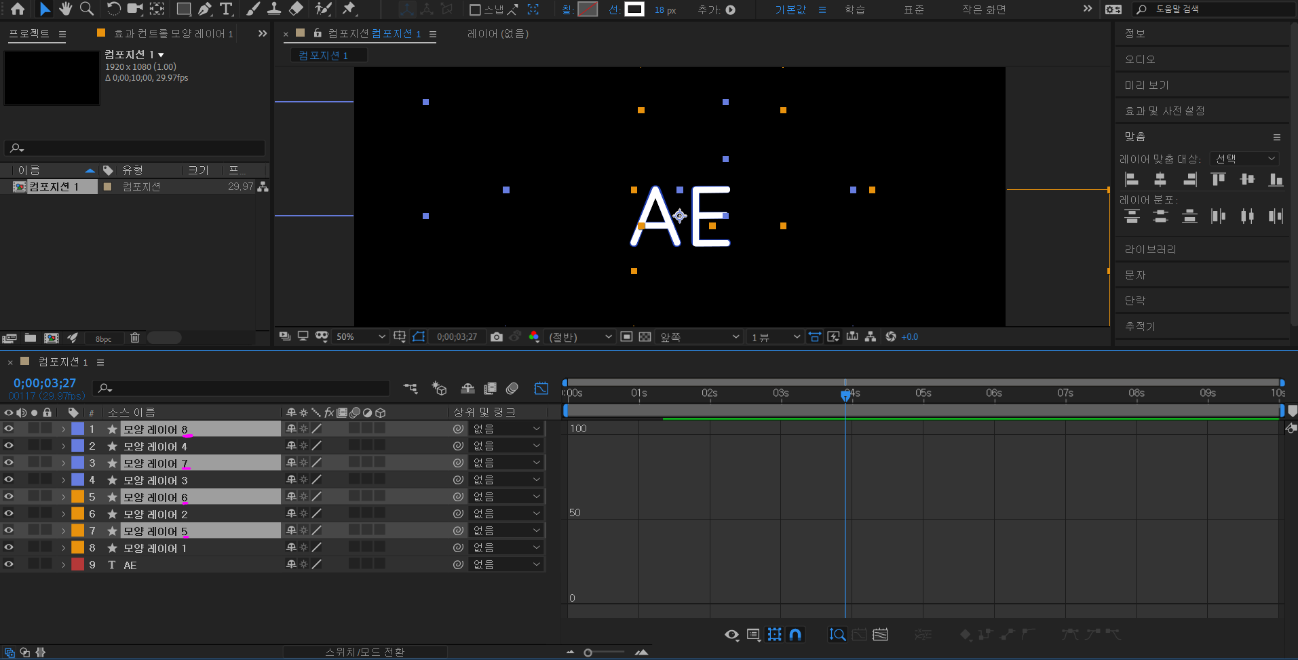This screenshot has height=660, width=1298.
Task: Click the fill color swatch 칠
Action: (588, 9)
